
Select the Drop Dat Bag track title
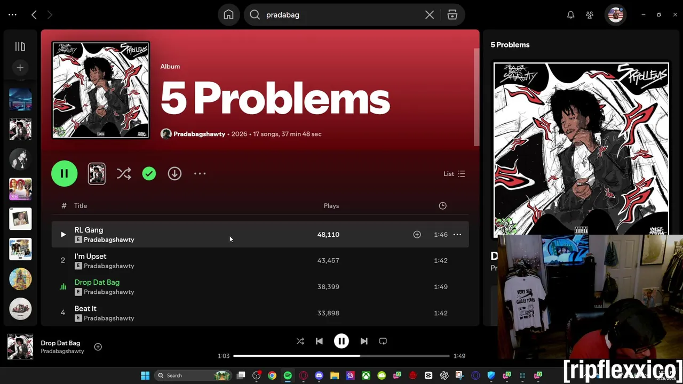coord(97,282)
